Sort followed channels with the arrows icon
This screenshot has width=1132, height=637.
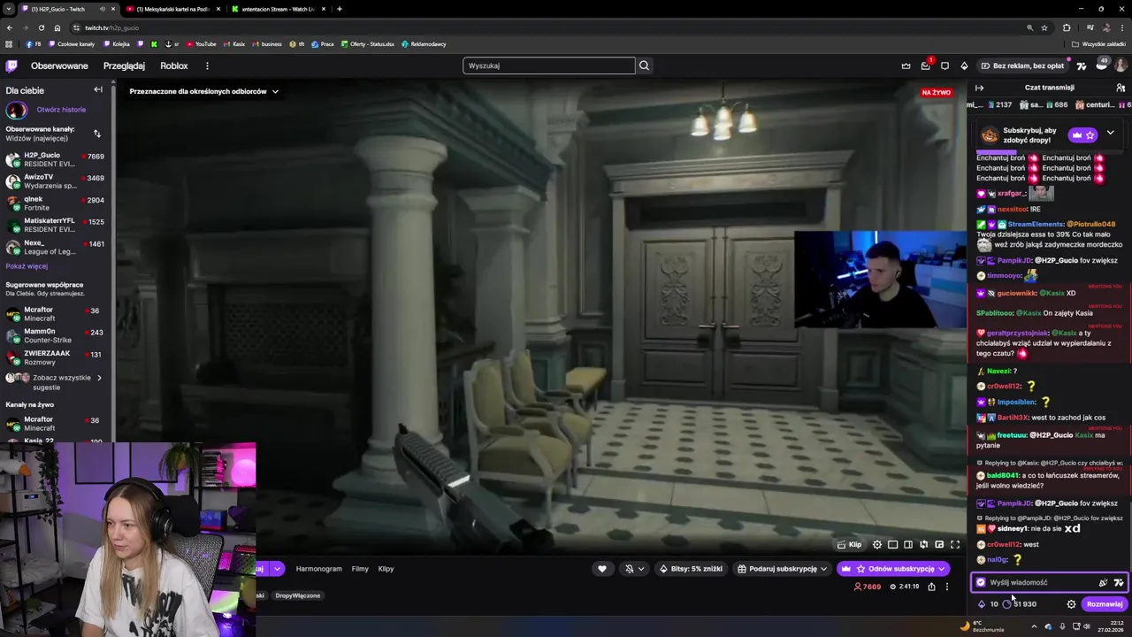[96, 134]
